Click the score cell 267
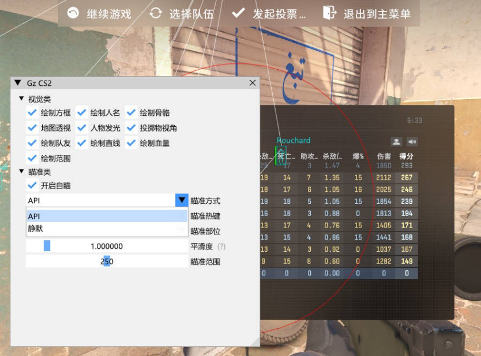 pyautogui.click(x=407, y=177)
